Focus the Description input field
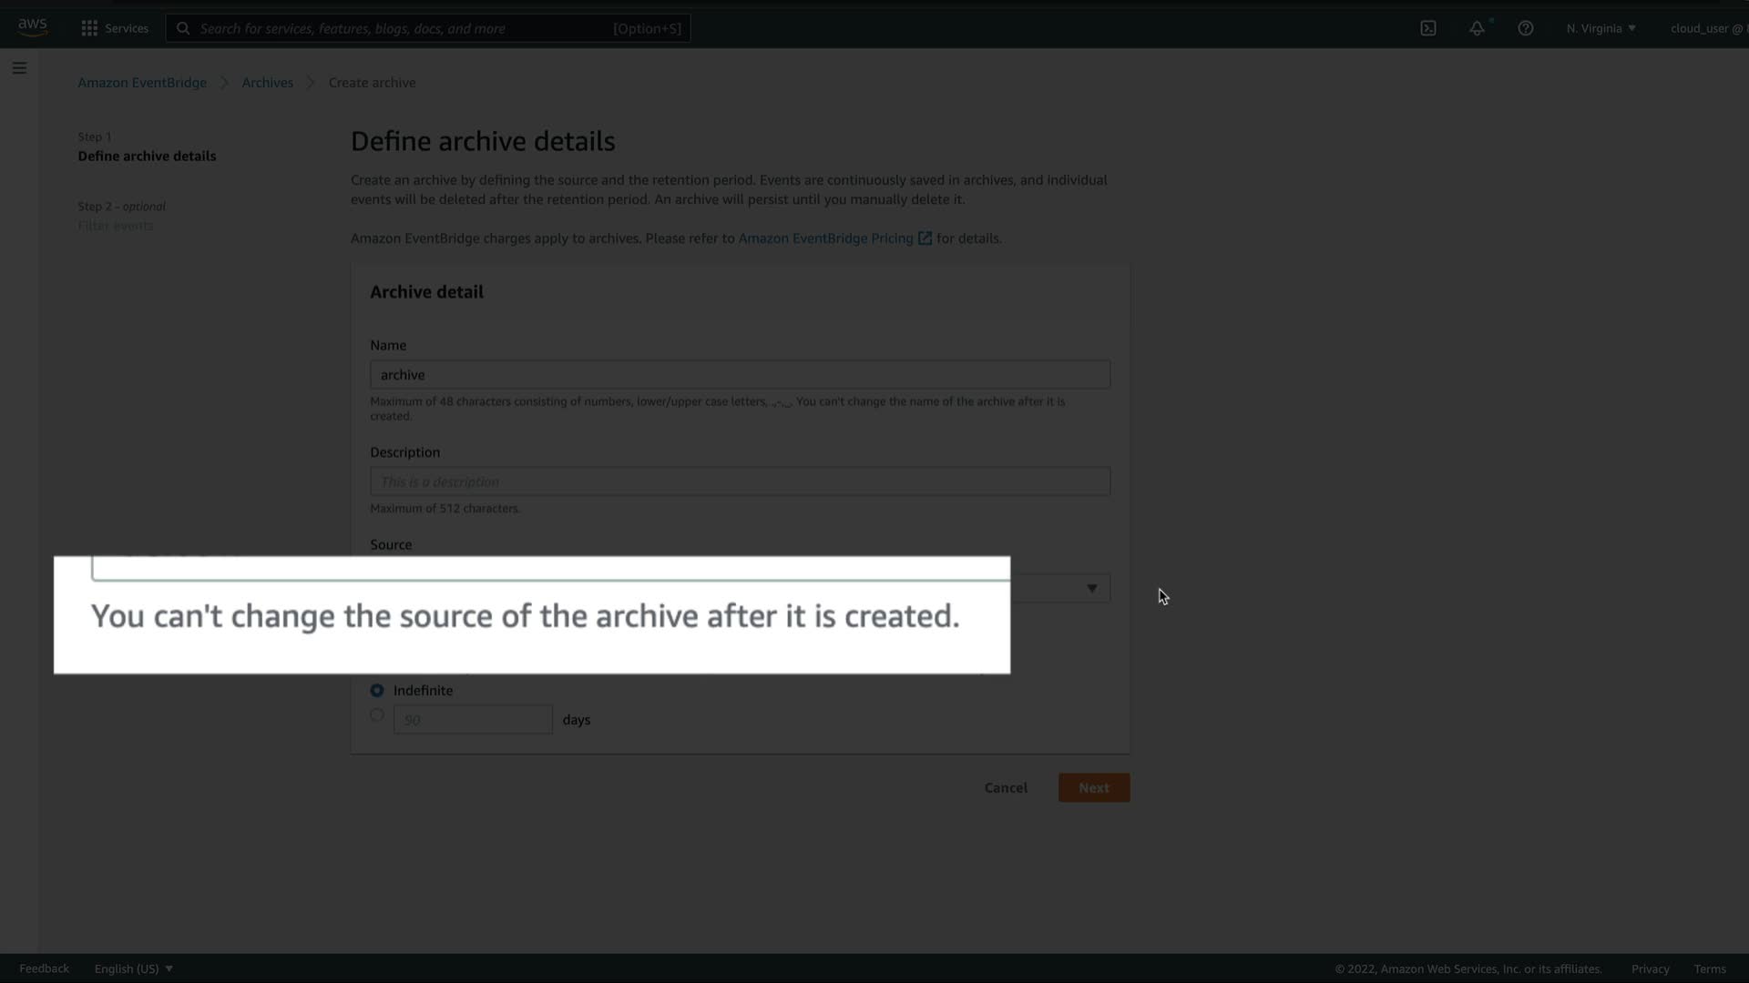This screenshot has width=1749, height=983. (x=739, y=481)
